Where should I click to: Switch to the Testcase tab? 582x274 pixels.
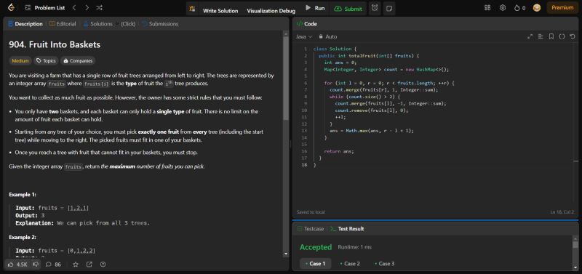311,229
